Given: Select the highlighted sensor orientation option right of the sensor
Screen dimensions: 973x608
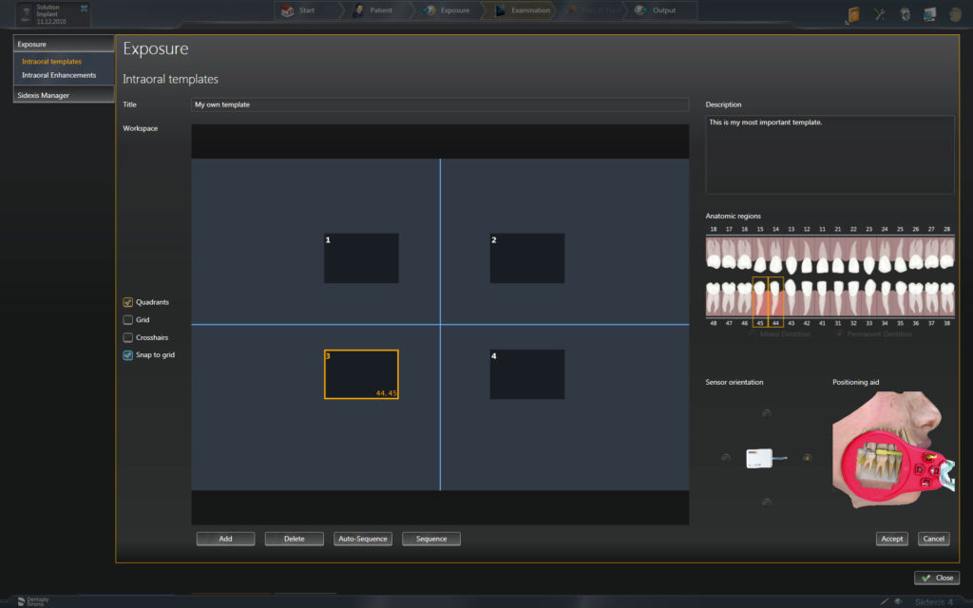Looking at the screenshot, I should [807, 458].
